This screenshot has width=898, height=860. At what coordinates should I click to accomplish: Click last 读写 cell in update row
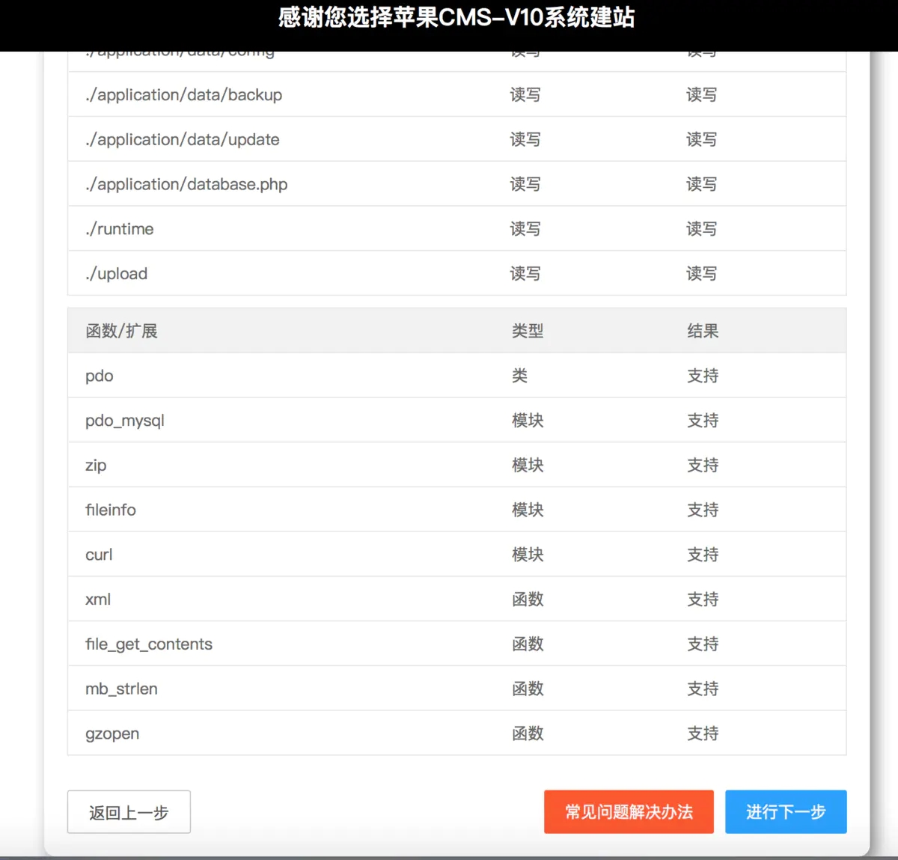point(701,140)
